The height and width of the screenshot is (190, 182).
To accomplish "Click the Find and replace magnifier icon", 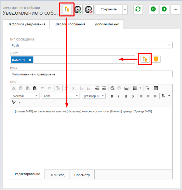I will pyautogui.click(x=147, y=88).
